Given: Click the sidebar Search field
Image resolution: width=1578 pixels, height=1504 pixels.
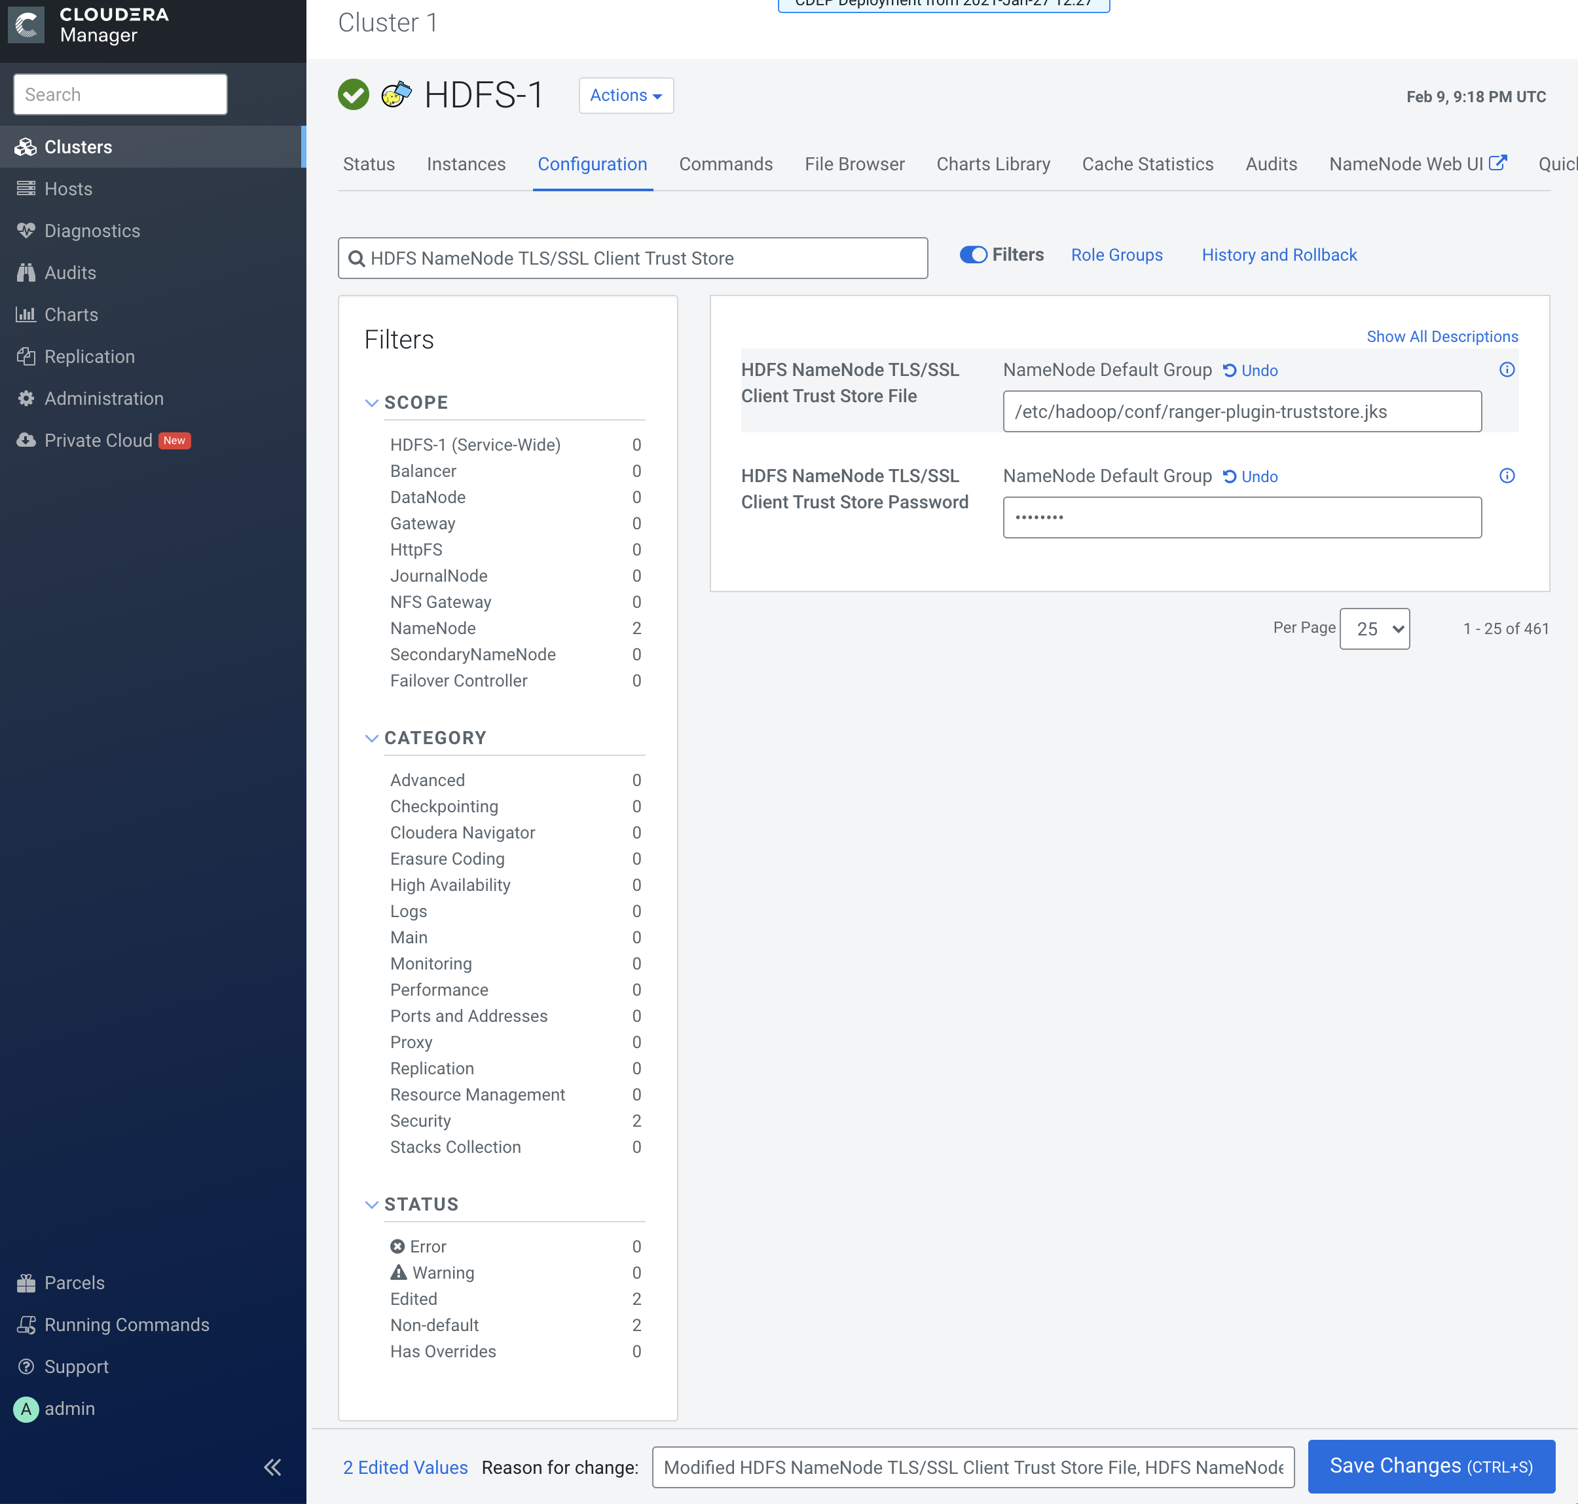Looking at the screenshot, I should click(x=120, y=94).
